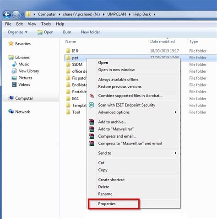Click the Pictures library icon
The width and height of the screenshot is (217, 219).
click(14, 78)
